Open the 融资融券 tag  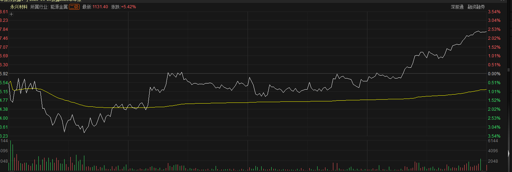476,7
